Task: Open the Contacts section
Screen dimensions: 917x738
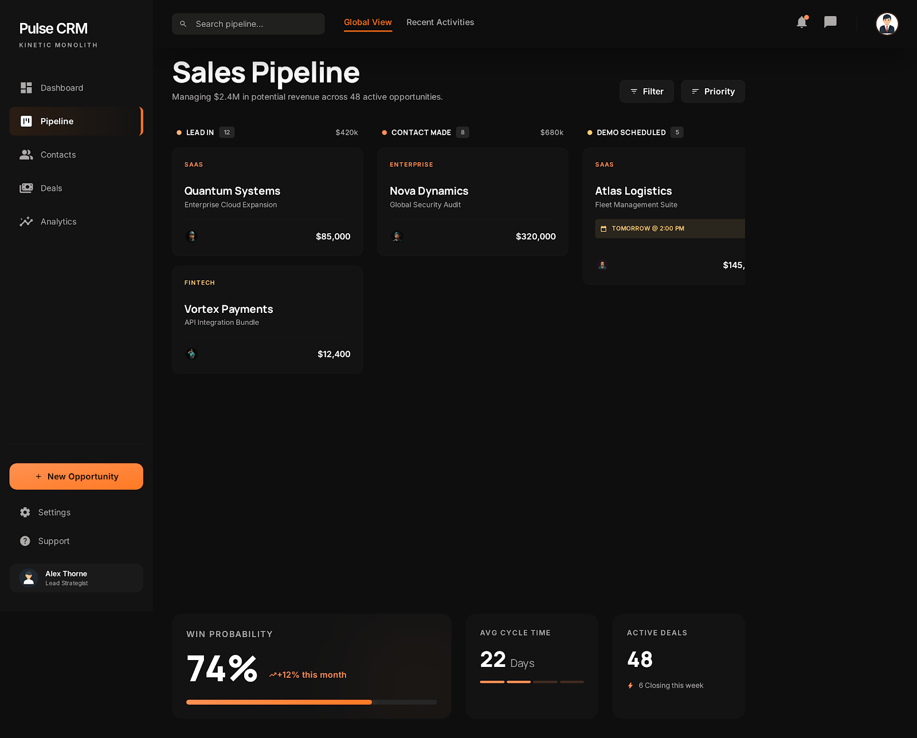Action: (x=57, y=155)
